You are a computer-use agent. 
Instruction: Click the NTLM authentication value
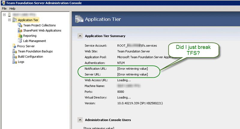coord(121,63)
